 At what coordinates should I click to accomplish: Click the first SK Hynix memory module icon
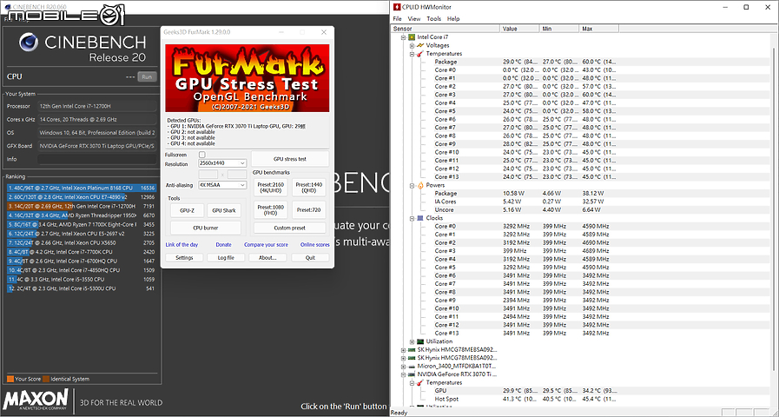coord(412,350)
